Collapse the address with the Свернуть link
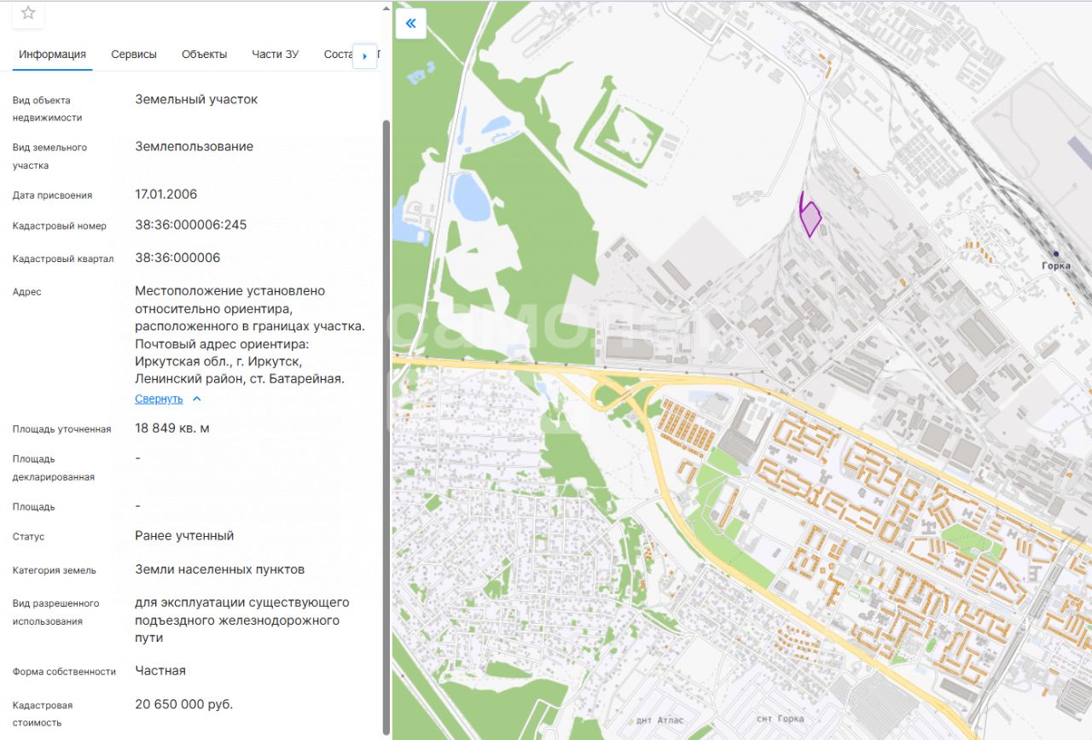Image resolution: width=1092 pixels, height=740 pixels. click(x=159, y=399)
